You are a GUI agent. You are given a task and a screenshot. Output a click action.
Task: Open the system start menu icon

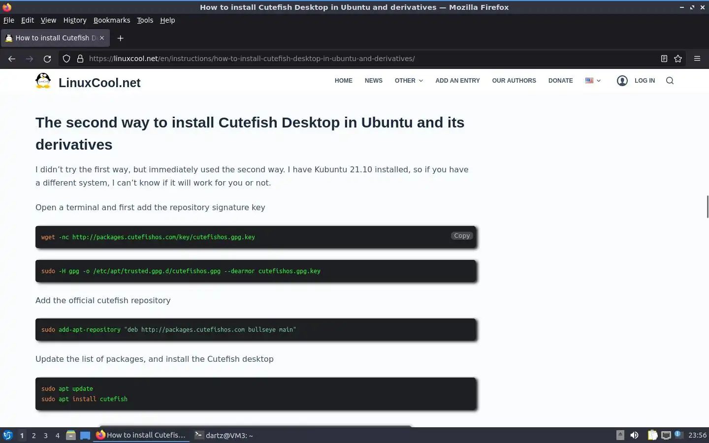coord(7,435)
